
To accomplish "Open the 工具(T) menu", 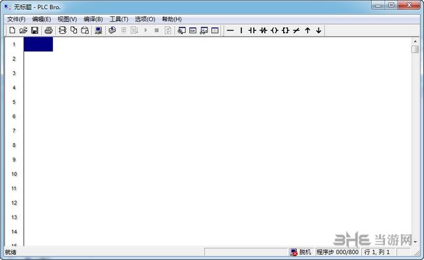I will coord(119,19).
